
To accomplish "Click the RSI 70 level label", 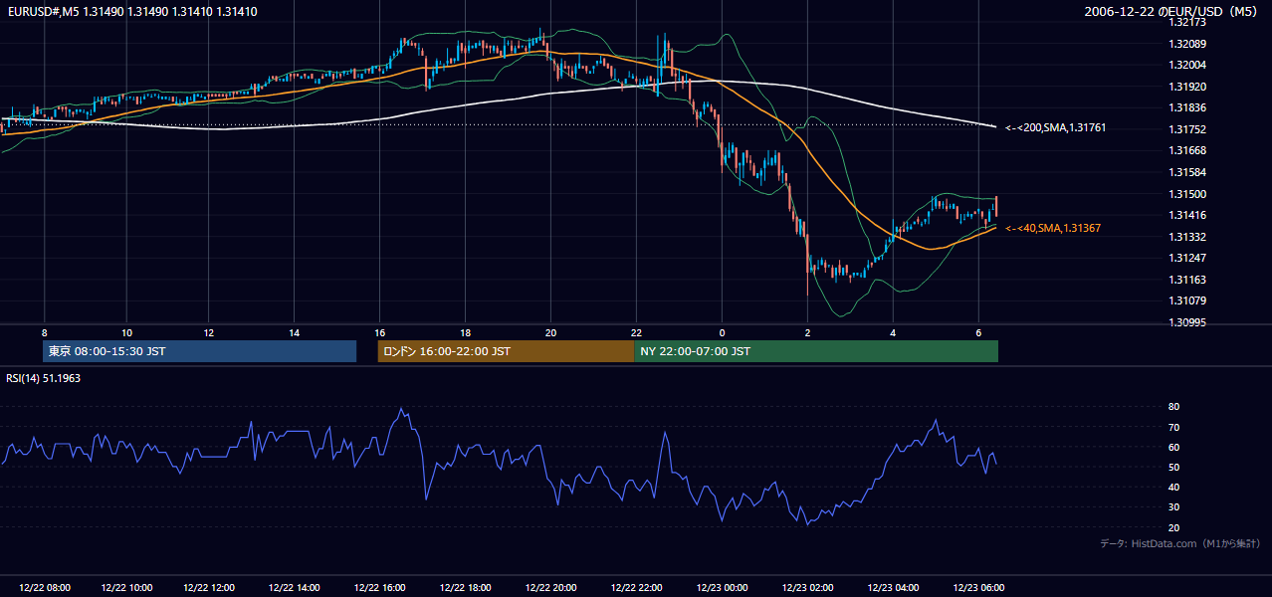I will (x=1173, y=427).
